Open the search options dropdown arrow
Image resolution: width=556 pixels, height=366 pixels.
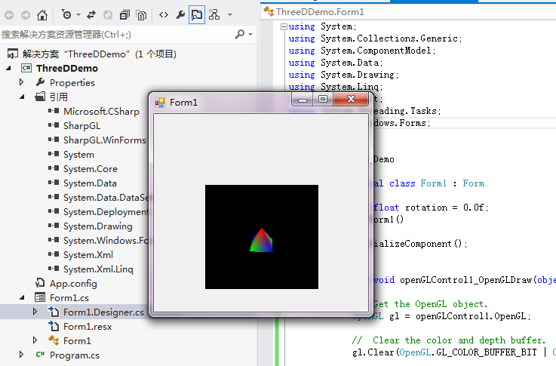250,35
